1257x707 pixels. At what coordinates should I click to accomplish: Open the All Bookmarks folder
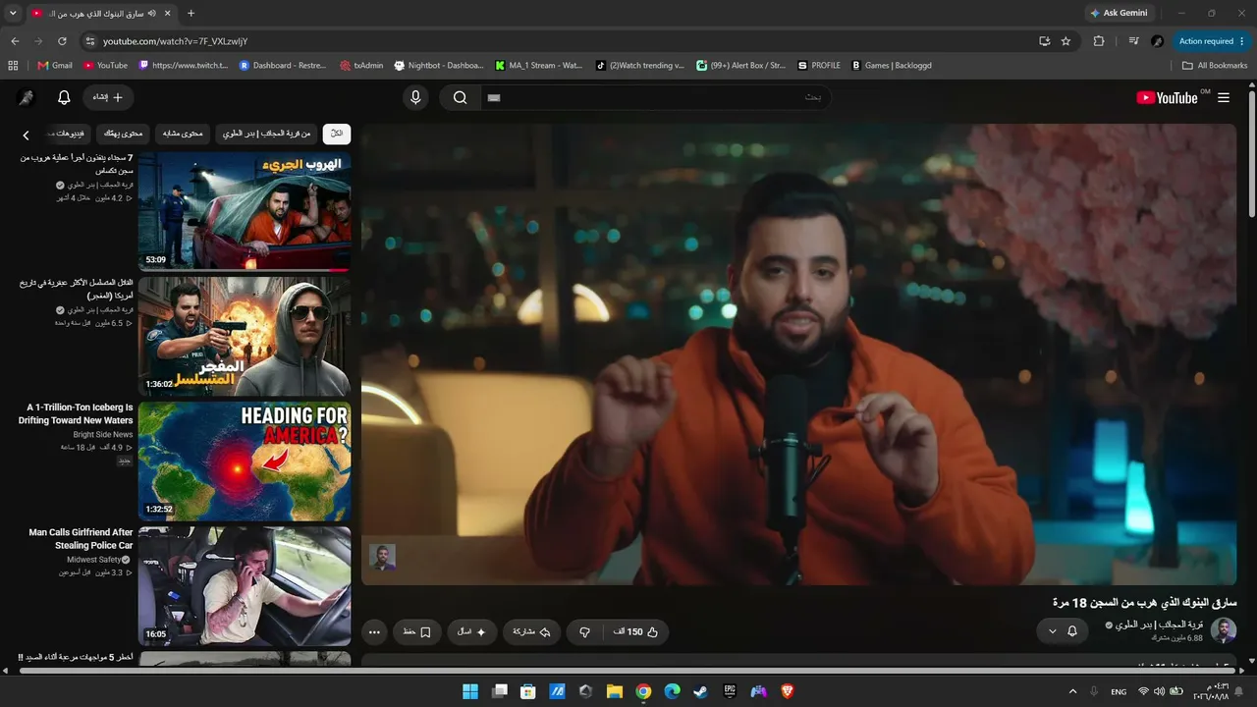tap(1215, 66)
